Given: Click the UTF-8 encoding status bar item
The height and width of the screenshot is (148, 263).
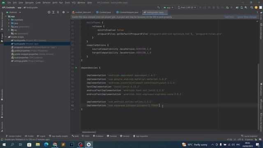Looking at the screenshot, I should pos(240,139).
